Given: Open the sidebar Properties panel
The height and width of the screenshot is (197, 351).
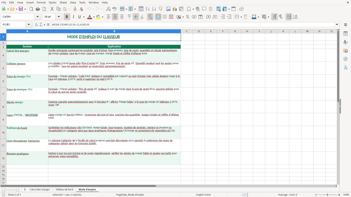Looking at the screenshot, I should (345, 34).
